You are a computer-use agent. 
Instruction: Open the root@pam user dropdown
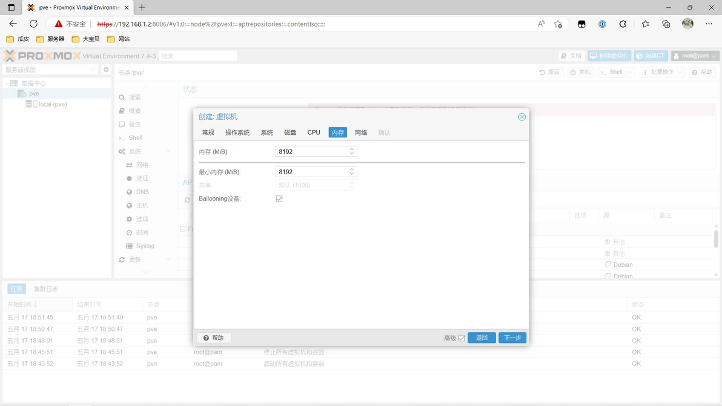coord(695,56)
